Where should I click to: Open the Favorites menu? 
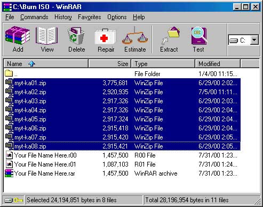(x=90, y=17)
